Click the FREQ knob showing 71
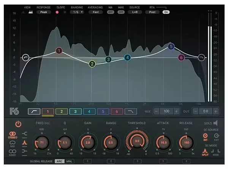The width and height of the screenshot is (228, 169). [x=42, y=142]
